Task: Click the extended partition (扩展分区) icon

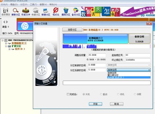Action: click(x=9, y=46)
